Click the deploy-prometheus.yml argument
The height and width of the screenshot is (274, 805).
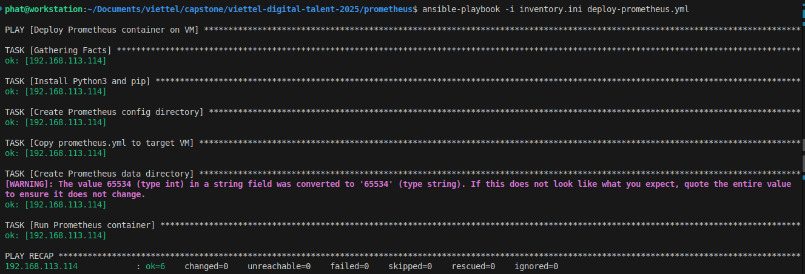(x=638, y=9)
